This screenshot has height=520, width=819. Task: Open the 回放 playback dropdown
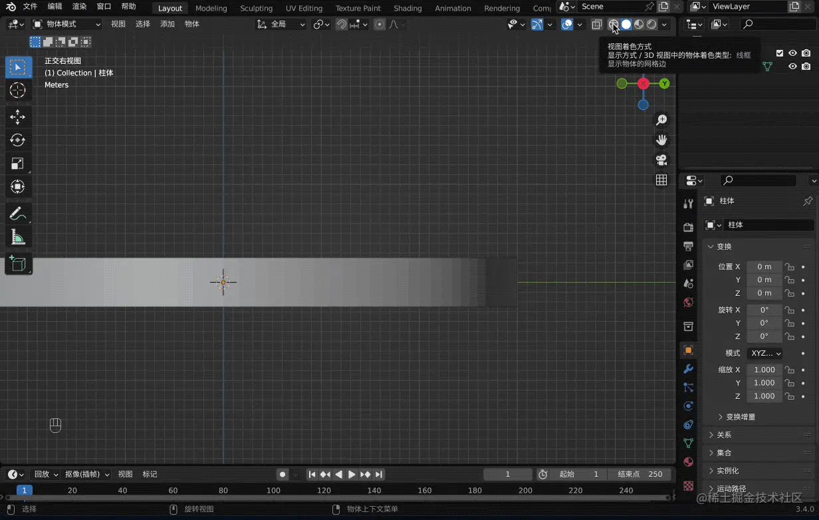pyautogui.click(x=46, y=474)
